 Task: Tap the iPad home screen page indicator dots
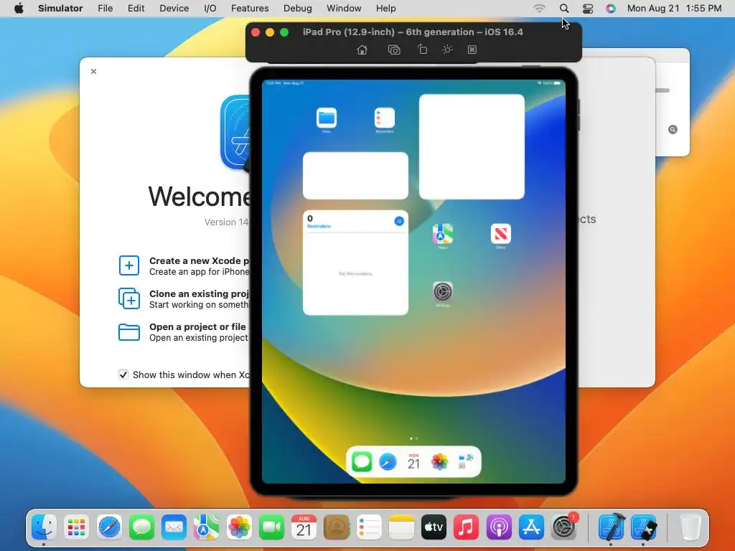pos(414,438)
